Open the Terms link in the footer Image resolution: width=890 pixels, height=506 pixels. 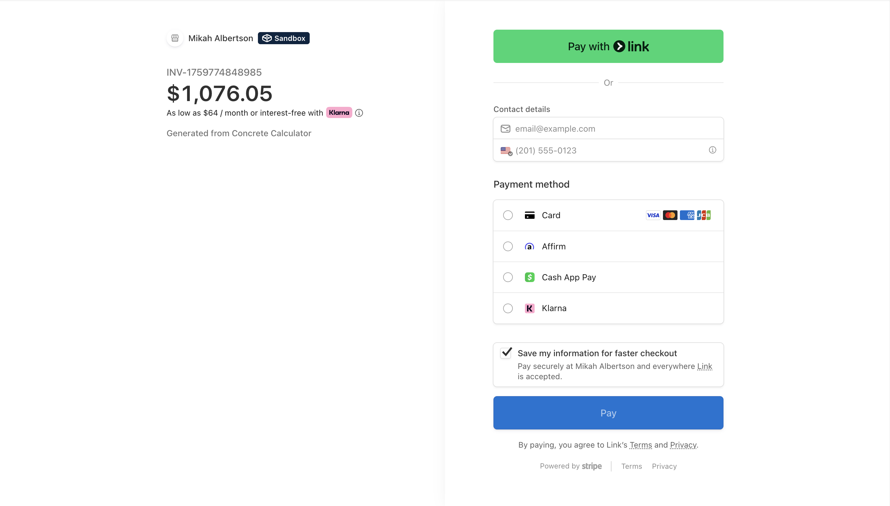[631, 466]
